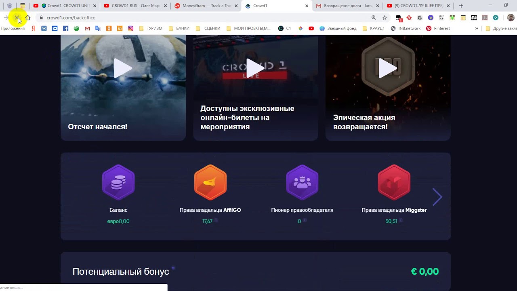This screenshot has width=517, height=291.
Task: Click 'Доступны эксклюзивные онлайн-билеты' card title
Action: coord(247,118)
